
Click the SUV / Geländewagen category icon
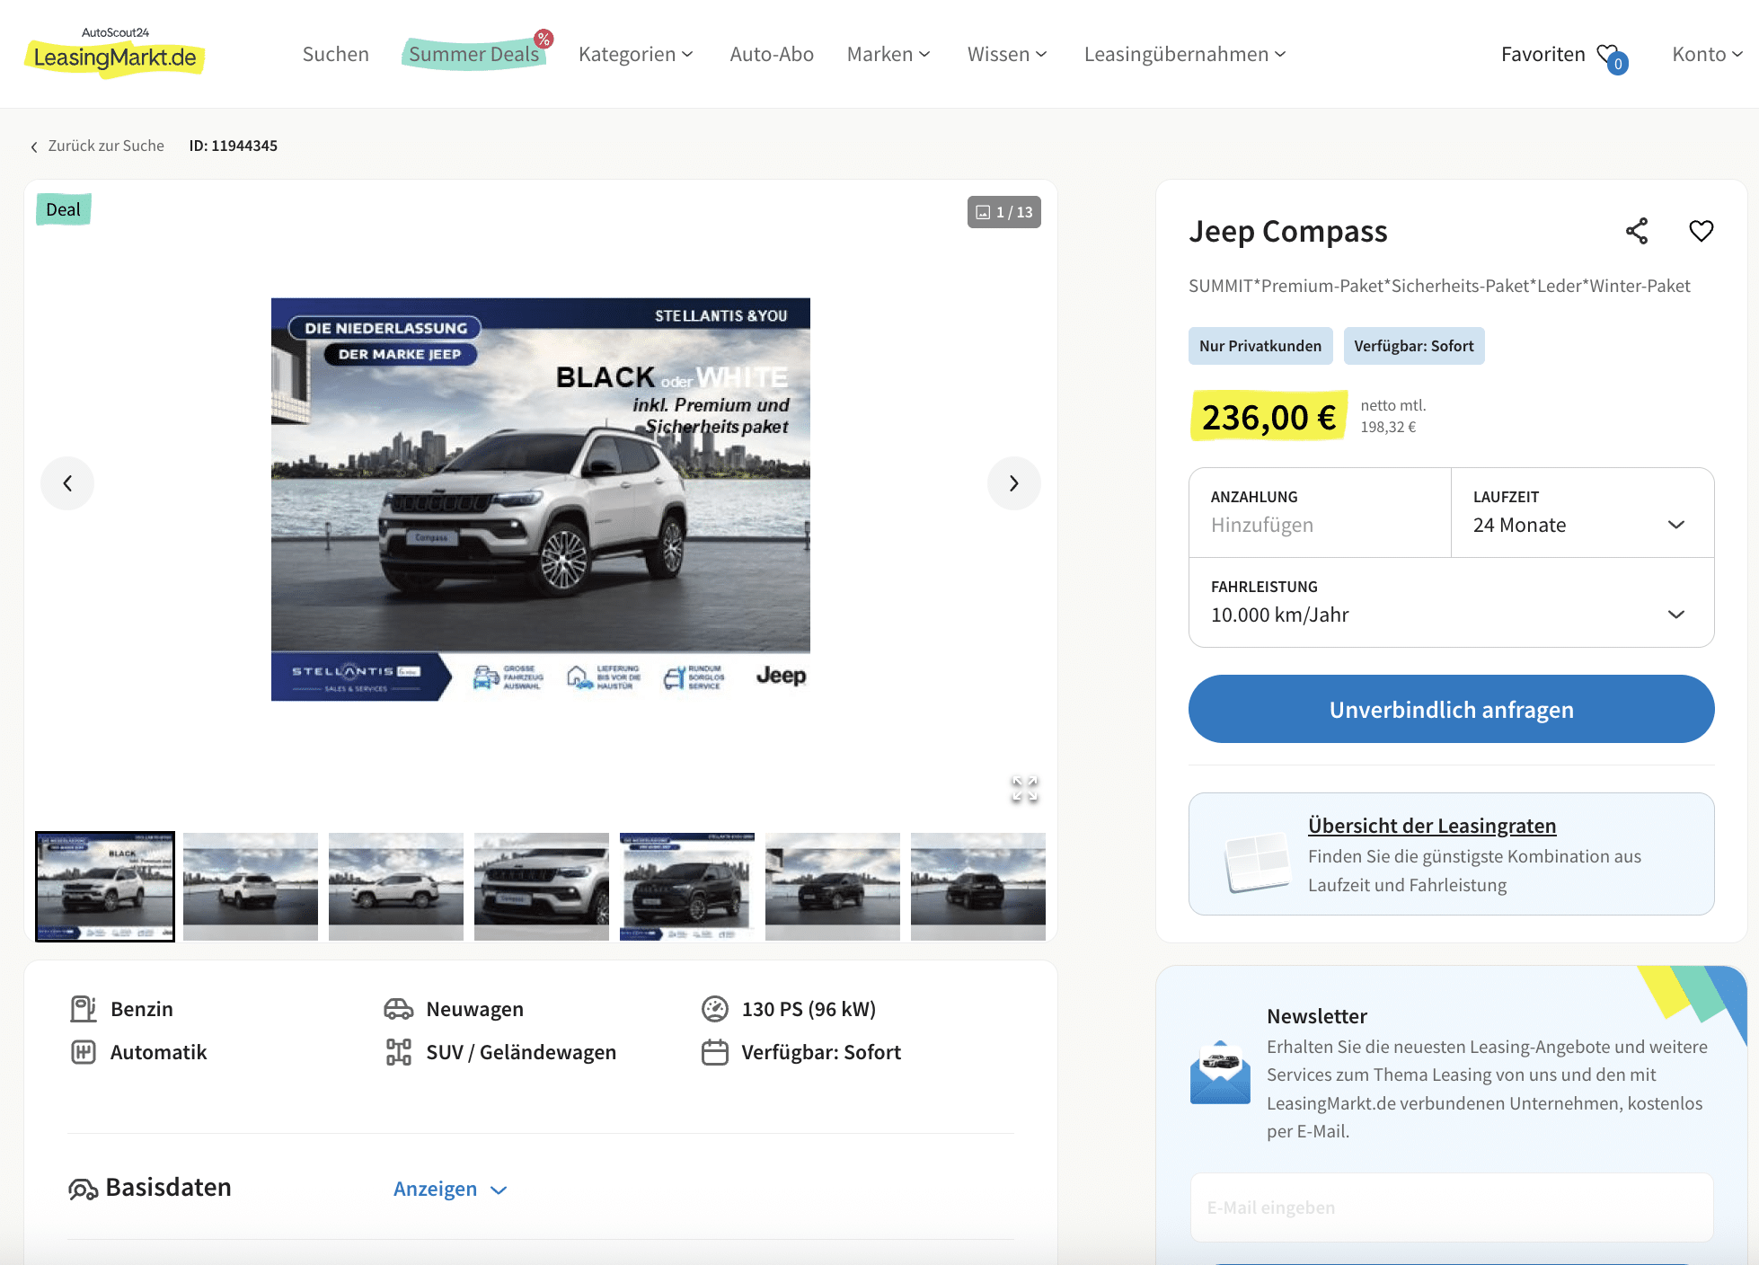click(x=399, y=1052)
